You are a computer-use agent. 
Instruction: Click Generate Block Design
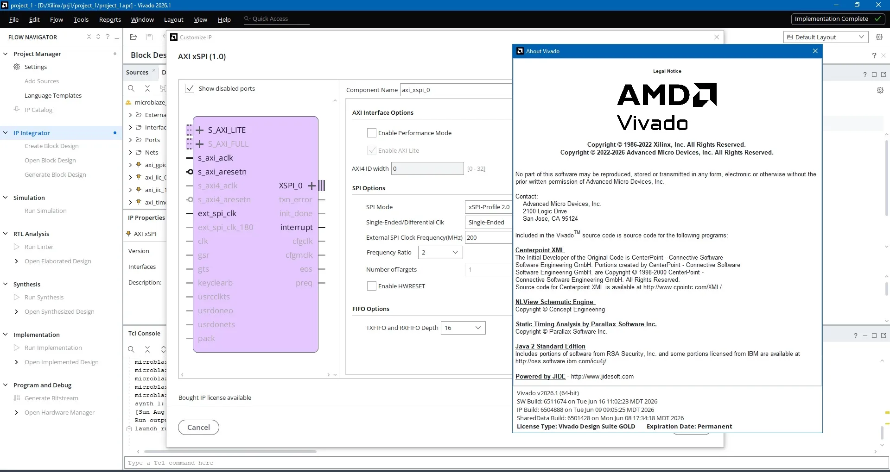tap(55, 174)
